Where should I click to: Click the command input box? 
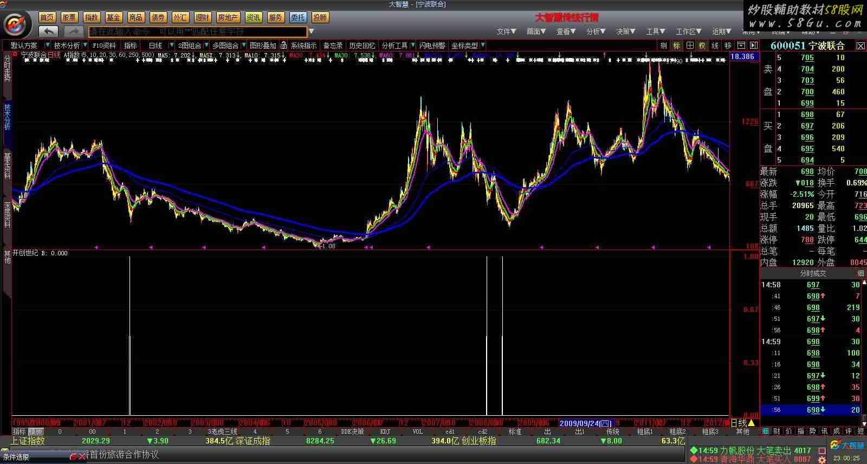pos(198,31)
